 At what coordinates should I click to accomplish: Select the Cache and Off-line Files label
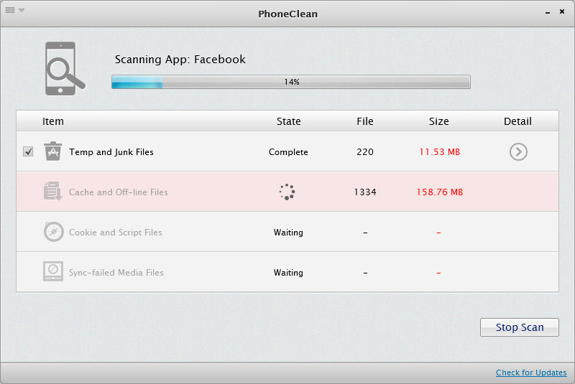coord(119,192)
